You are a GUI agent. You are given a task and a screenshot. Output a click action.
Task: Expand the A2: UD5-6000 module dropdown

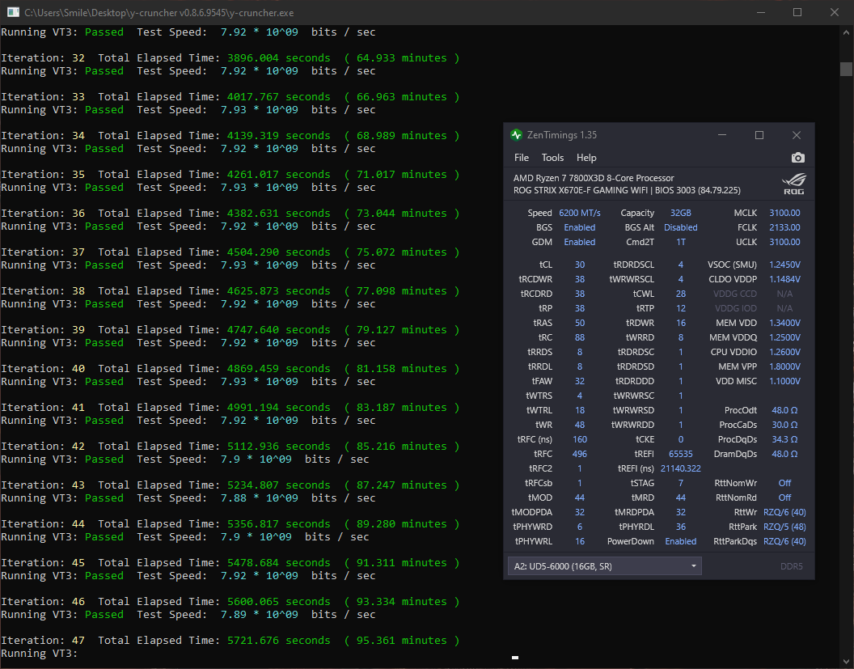coord(604,566)
